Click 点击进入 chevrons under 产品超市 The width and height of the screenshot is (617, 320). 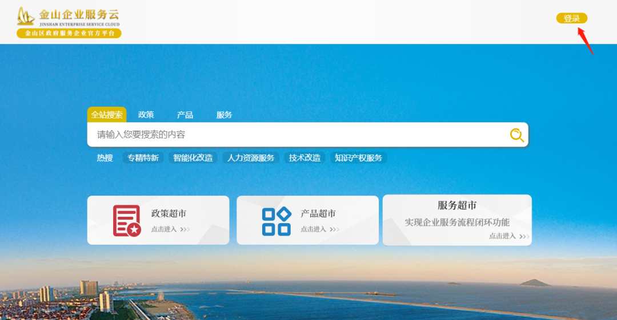click(x=320, y=229)
